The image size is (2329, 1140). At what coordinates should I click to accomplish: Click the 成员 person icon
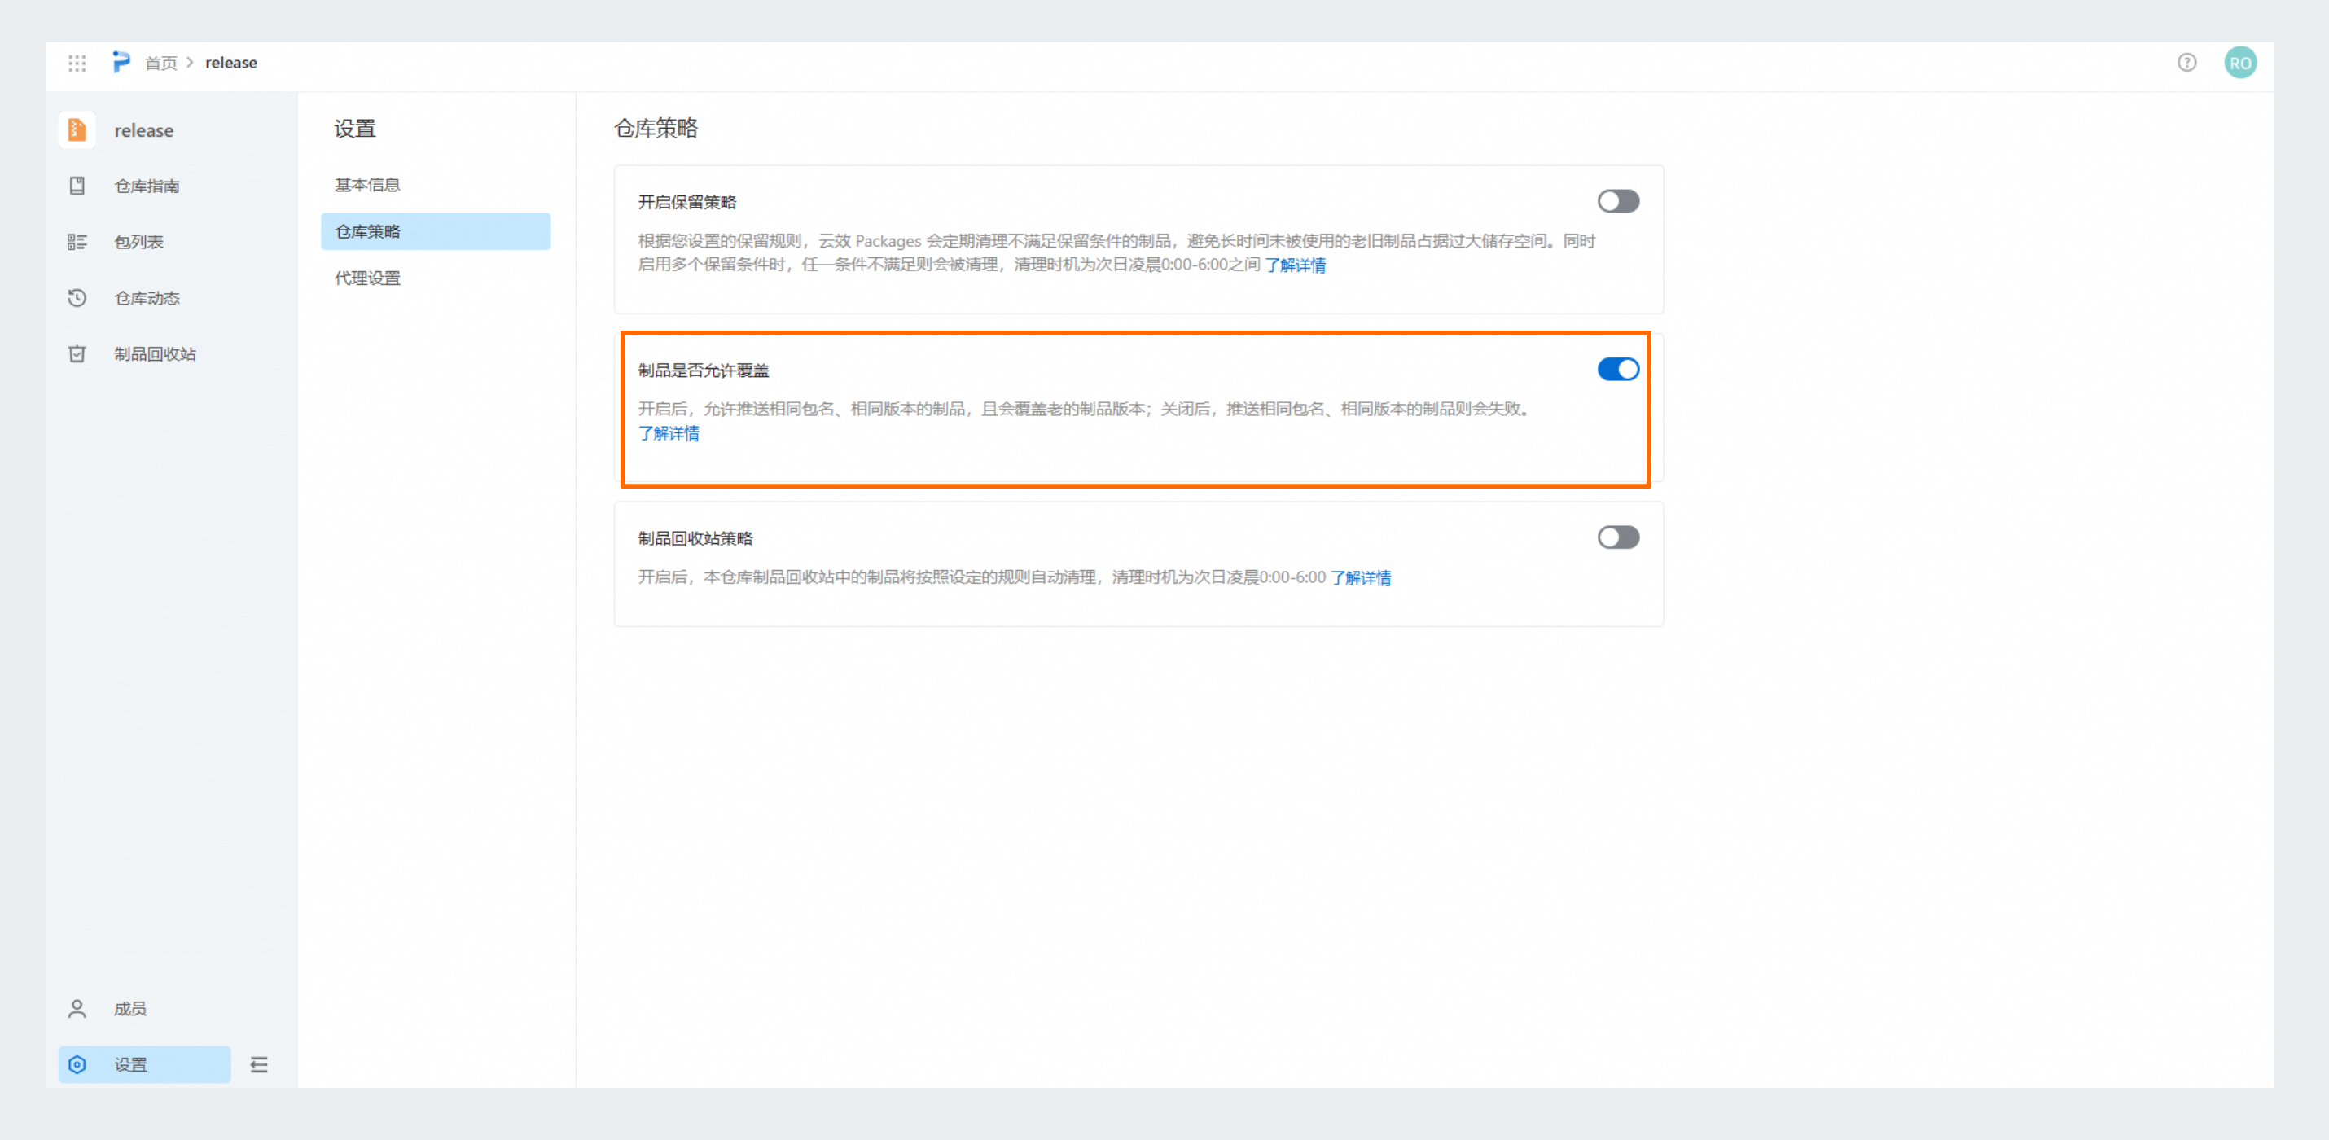77,1008
